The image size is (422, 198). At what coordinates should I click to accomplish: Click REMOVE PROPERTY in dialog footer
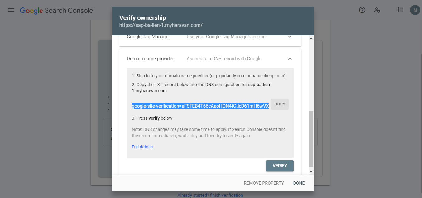[x=264, y=183]
